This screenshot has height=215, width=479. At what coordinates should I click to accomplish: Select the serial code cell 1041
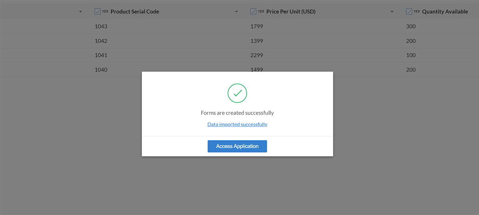pos(101,55)
